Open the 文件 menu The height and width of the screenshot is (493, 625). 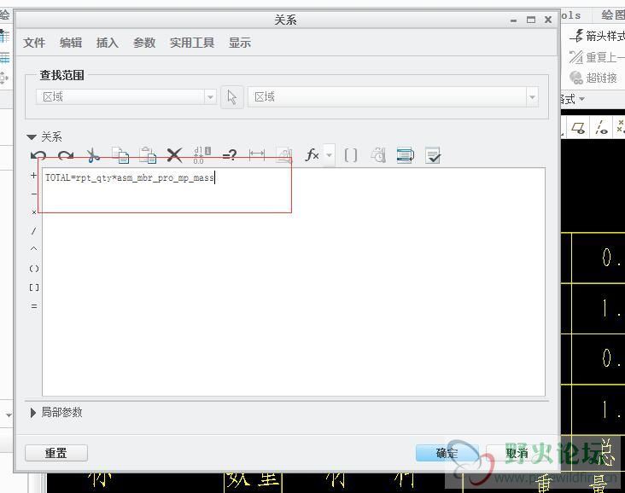(34, 43)
